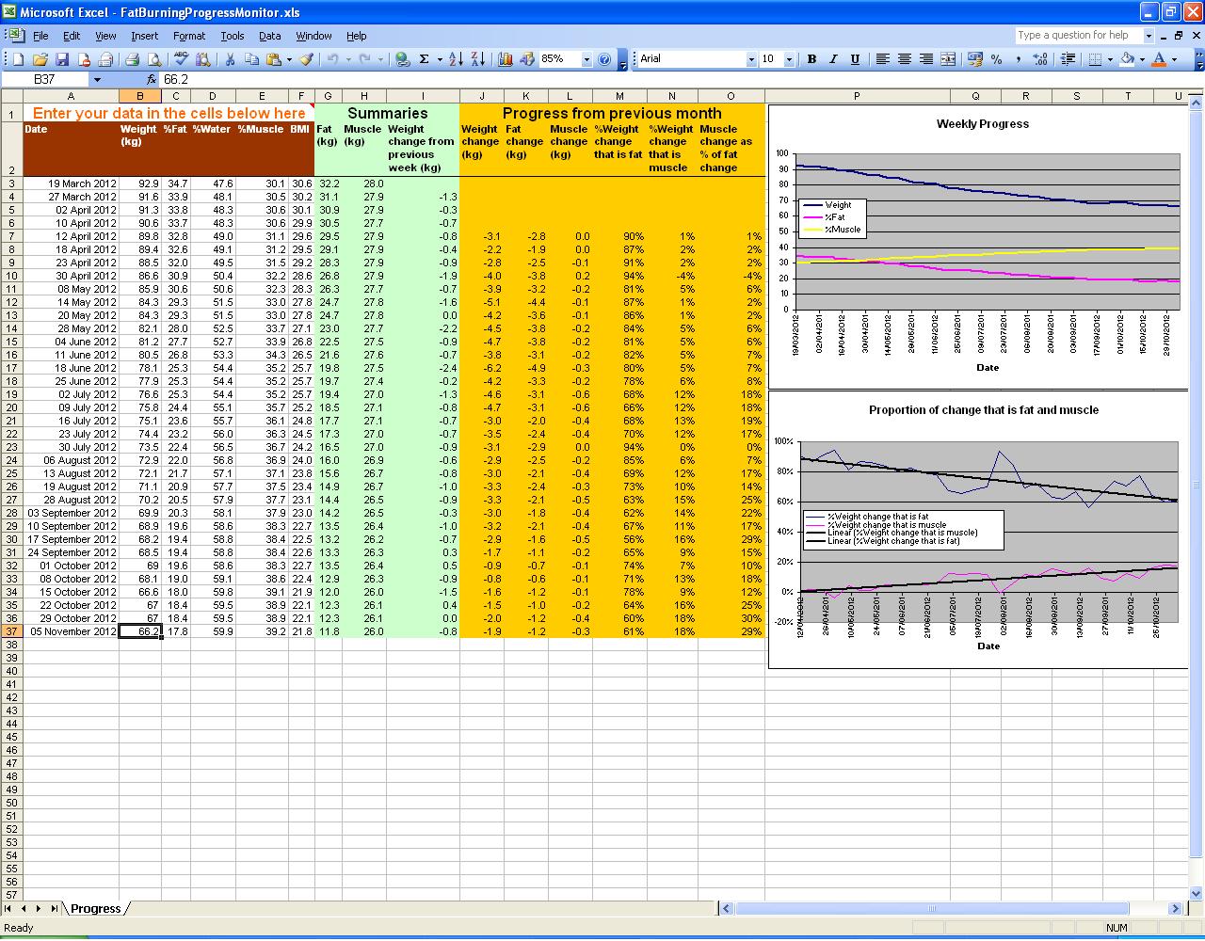Select the Progress sheet tab
The image size is (1205, 941).
pyautogui.click(x=95, y=909)
